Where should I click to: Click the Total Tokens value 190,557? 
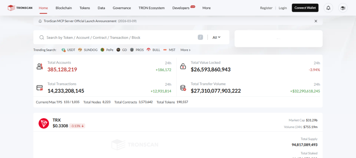click(182, 102)
